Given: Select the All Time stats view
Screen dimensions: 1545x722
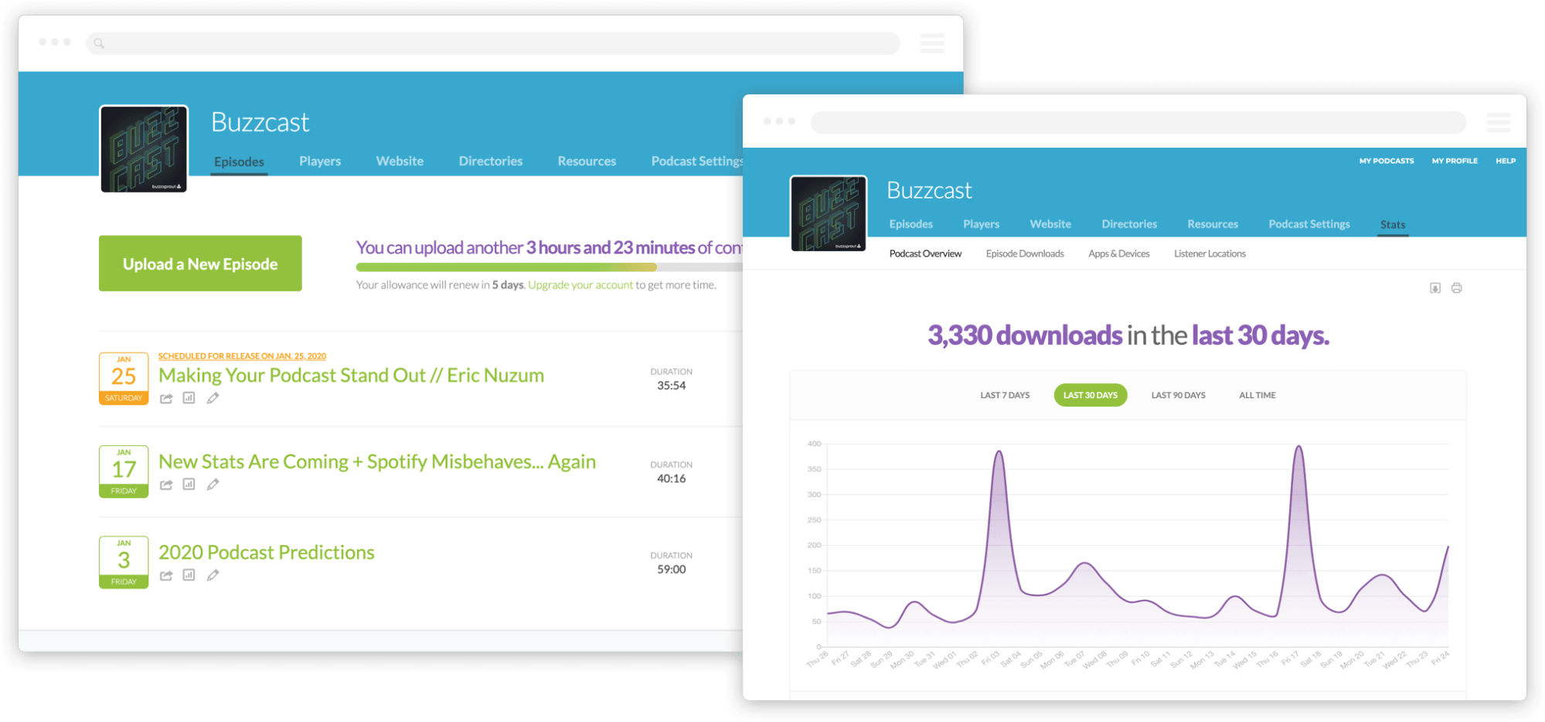Looking at the screenshot, I should (1257, 395).
